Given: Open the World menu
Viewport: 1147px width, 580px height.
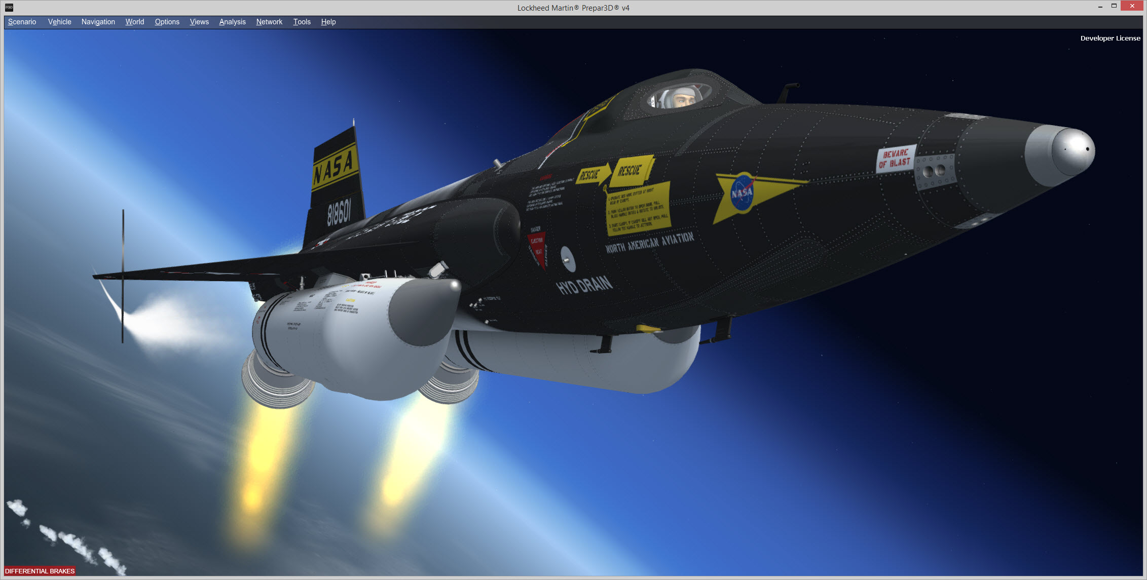Looking at the screenshot, I should click(135, 22).
